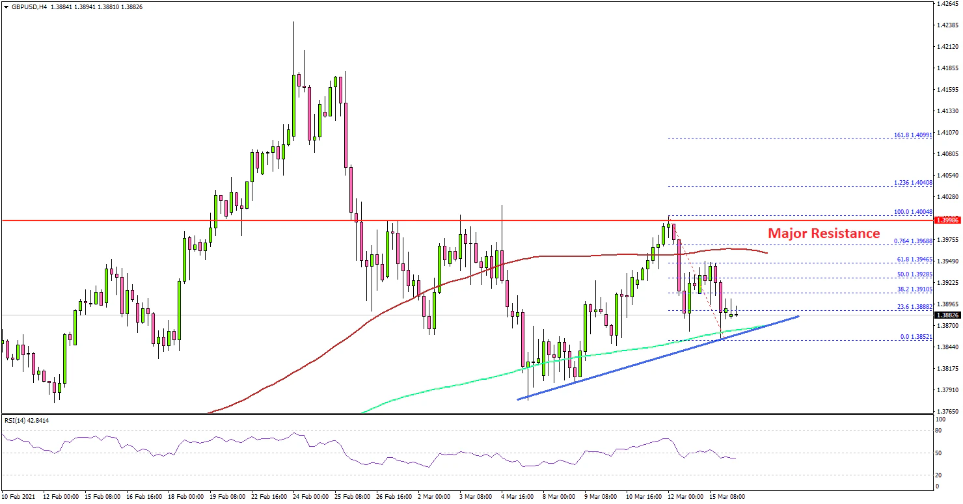The height and width of the screenshot is (504, 963).
Task: Click the GBPUSD,H4 chart title text
Action: pyautogui.click(x=31, y=7)
